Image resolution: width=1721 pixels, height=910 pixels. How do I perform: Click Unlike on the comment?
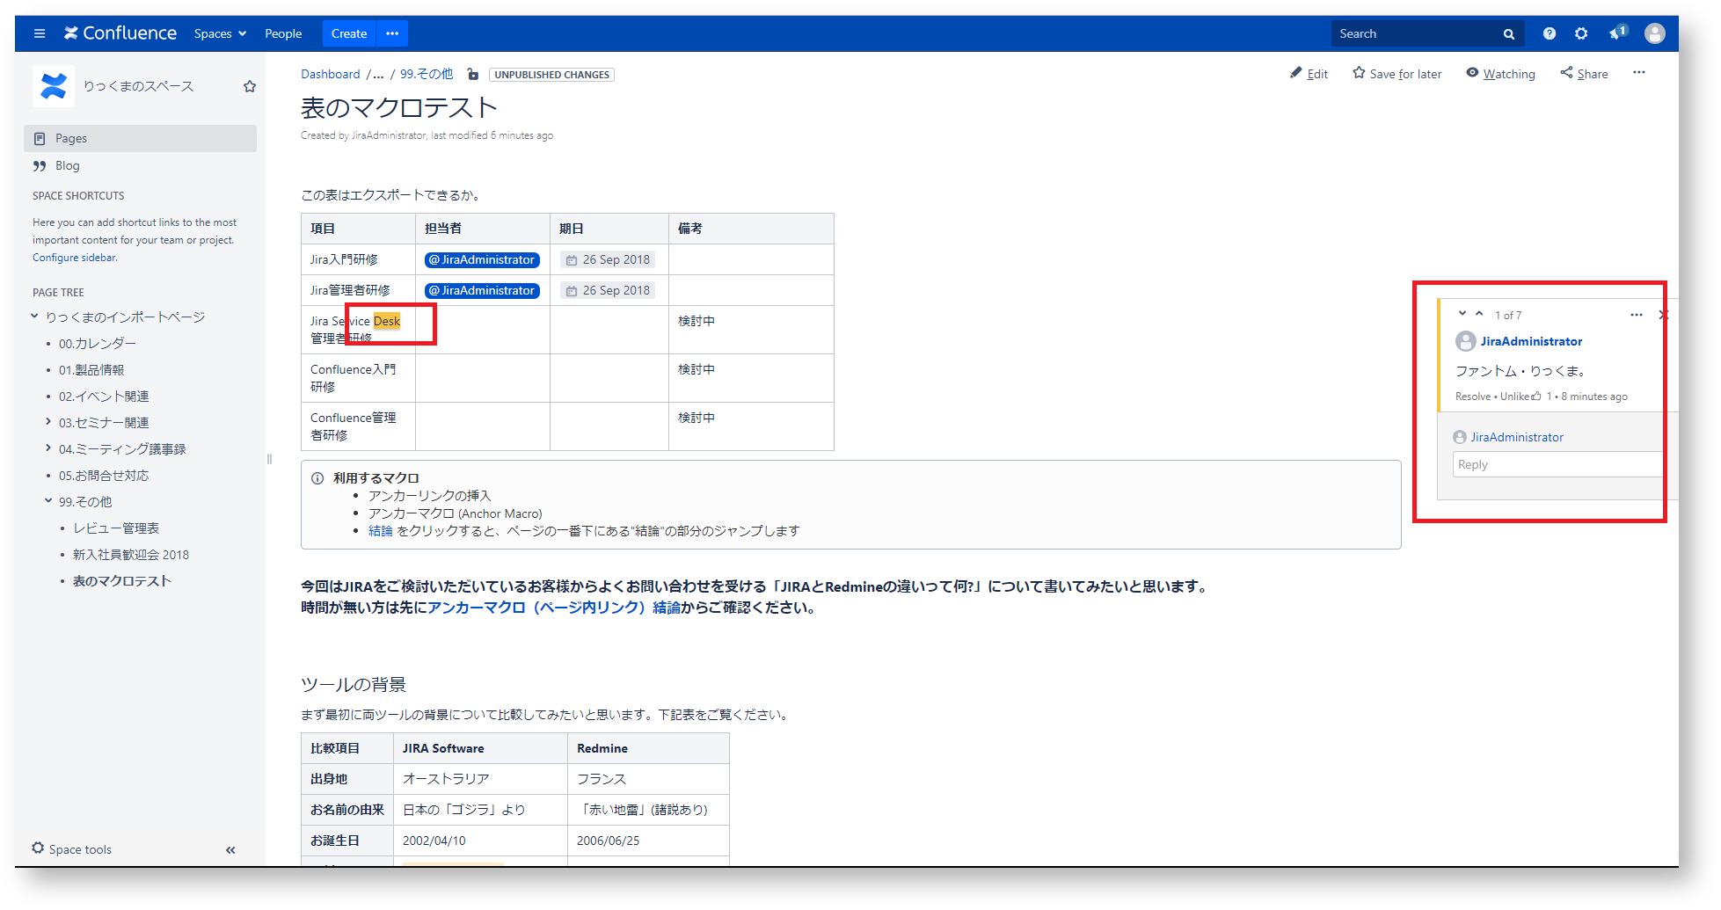tap(1515, 397)
